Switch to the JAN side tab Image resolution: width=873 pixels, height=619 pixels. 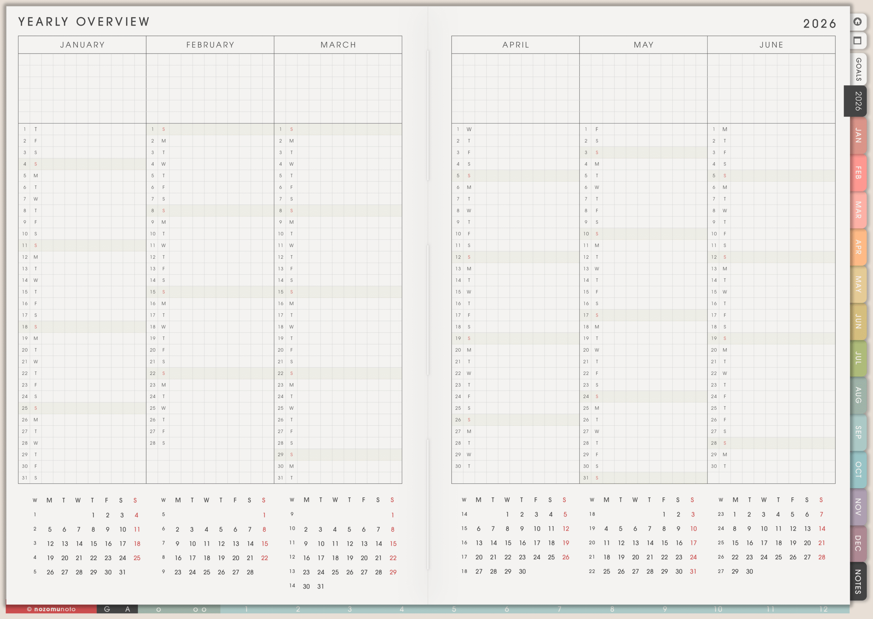point(858,135)
